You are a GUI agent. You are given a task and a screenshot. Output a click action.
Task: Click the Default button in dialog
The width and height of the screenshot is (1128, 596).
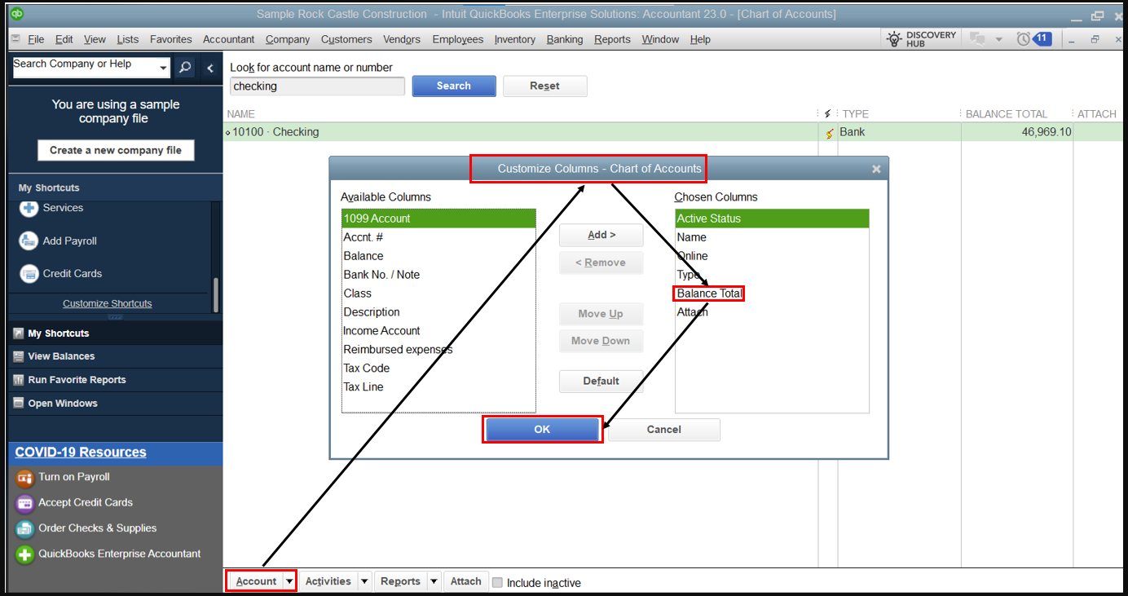pos(601,381)
